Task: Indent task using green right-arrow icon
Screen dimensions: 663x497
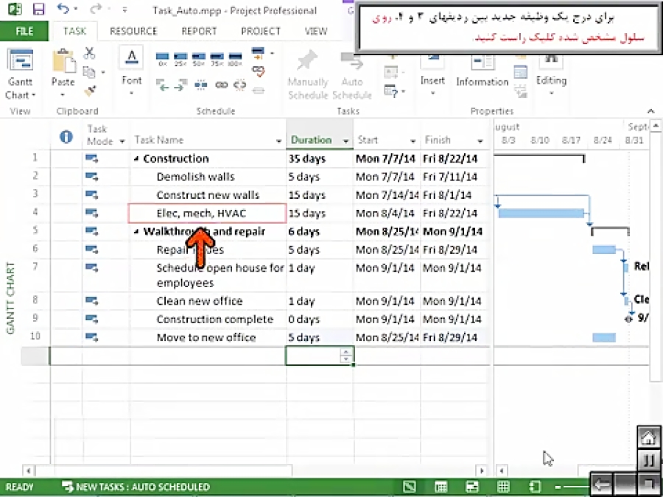Action: pyautogui.click(x=179, y=86)
